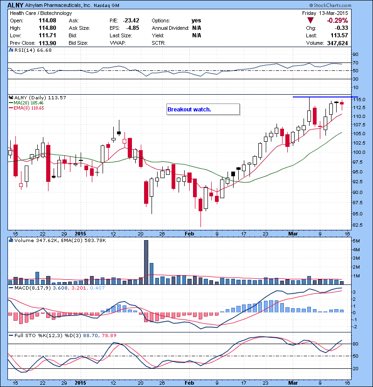Viewport: 373px width, 387px height.
Task: Click the Alnylam Pharmaceuticals, Inc. company name
Action: [x=58, y=5]
